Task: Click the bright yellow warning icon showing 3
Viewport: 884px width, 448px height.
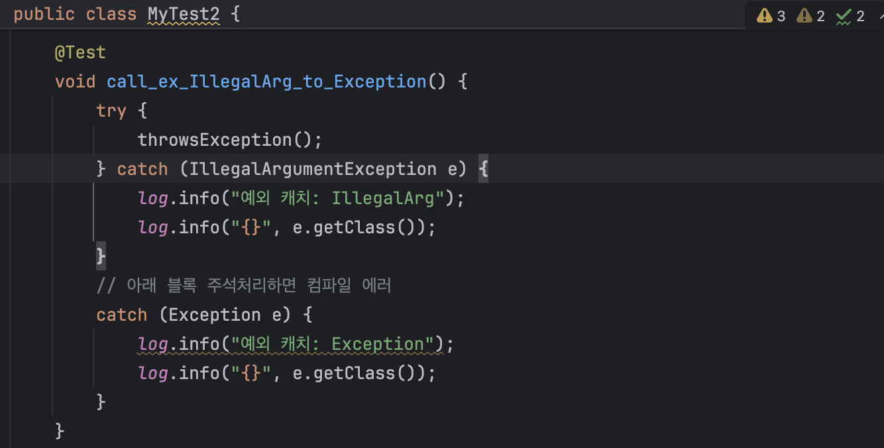Action: click(x=765, y=16)
